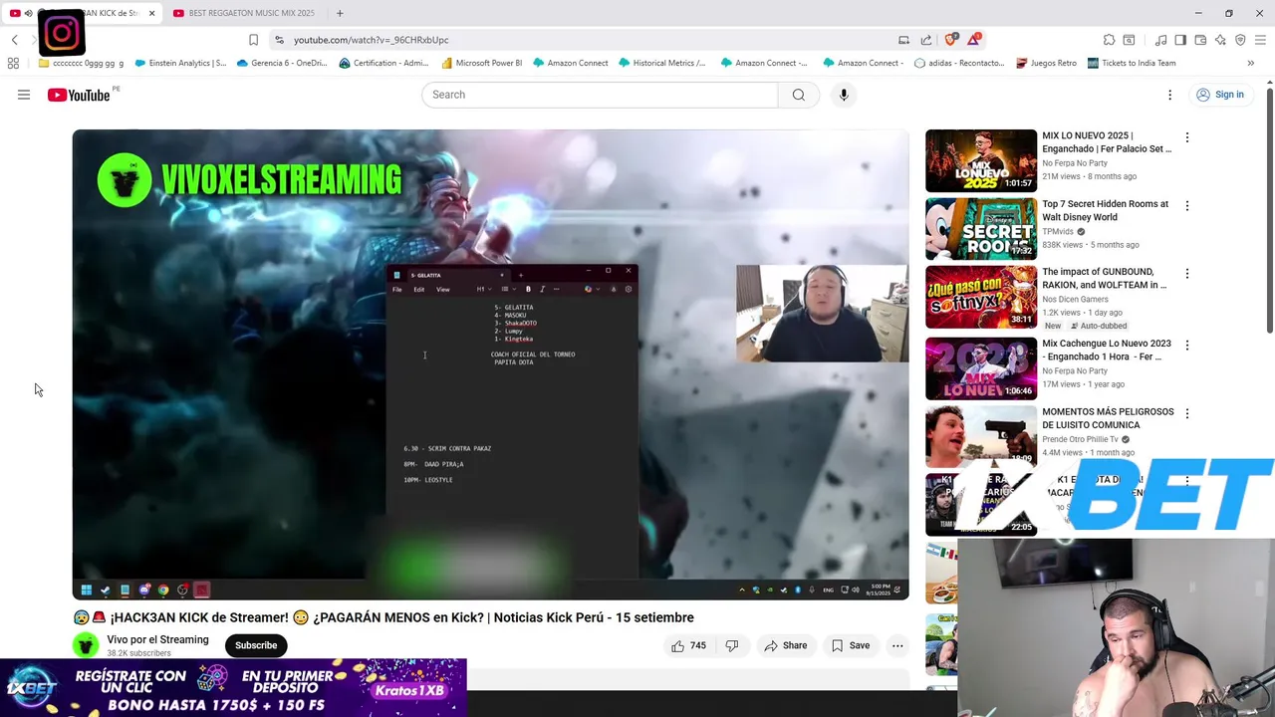Image resolution: width=1275 pixels, height=717 pixels.
Task: Start voice search with microphone icon
Action: coord(844,95)
